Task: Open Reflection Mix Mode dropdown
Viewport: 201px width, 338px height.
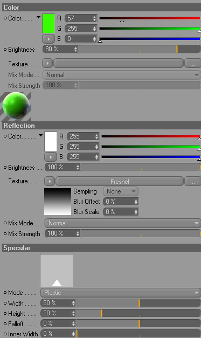Action: point(122,223)
